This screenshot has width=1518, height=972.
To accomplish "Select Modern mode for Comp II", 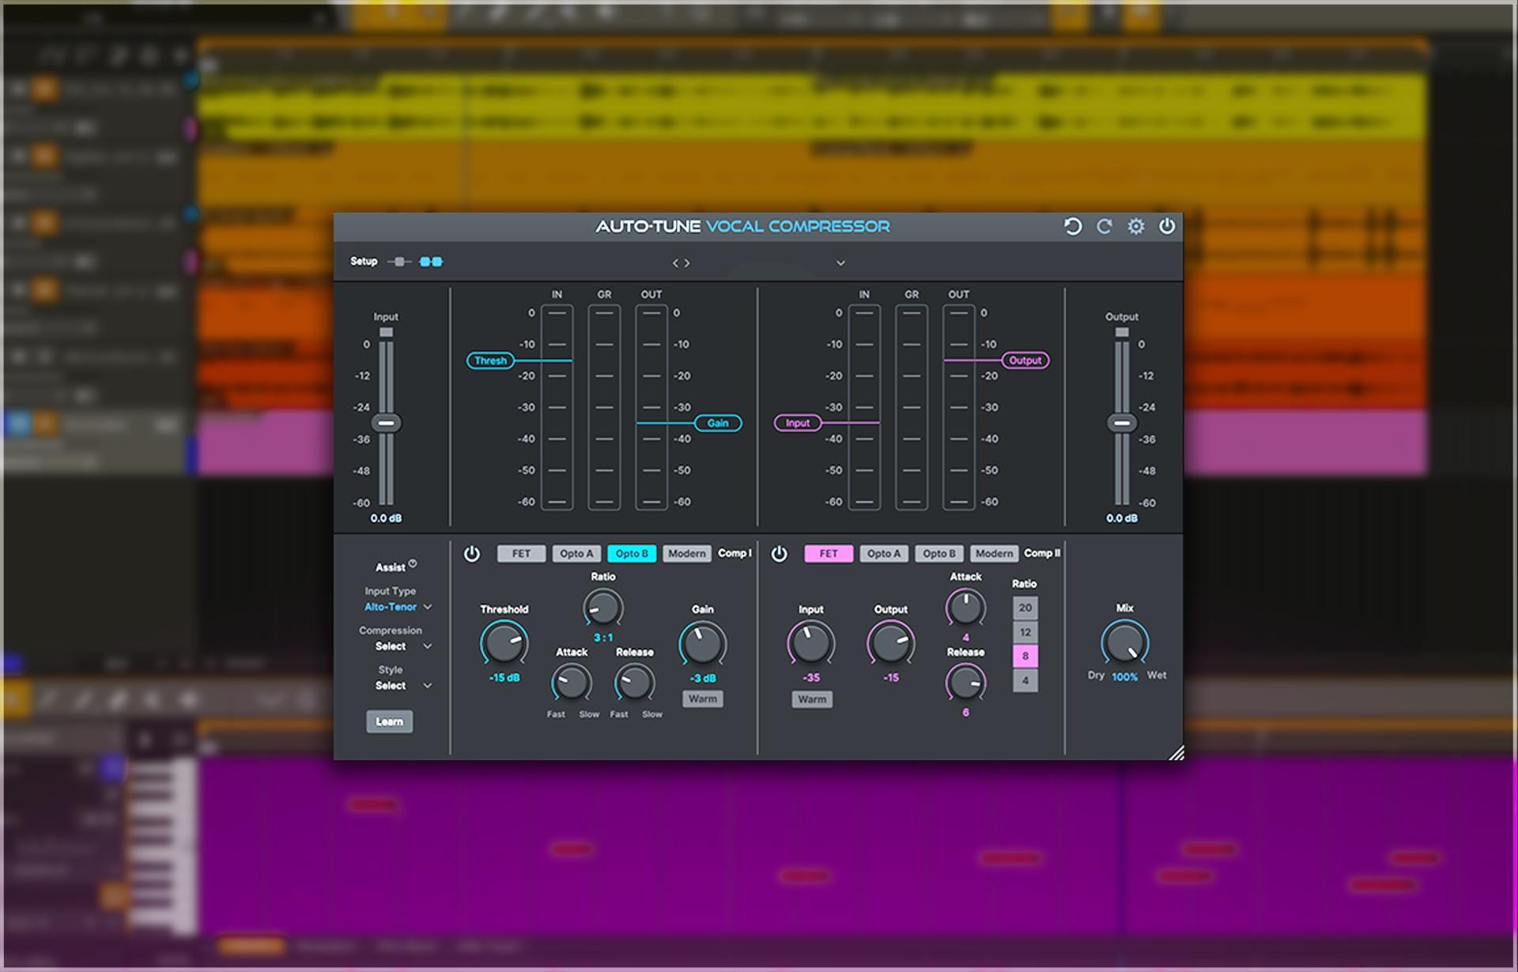I will tap(994, 554).
